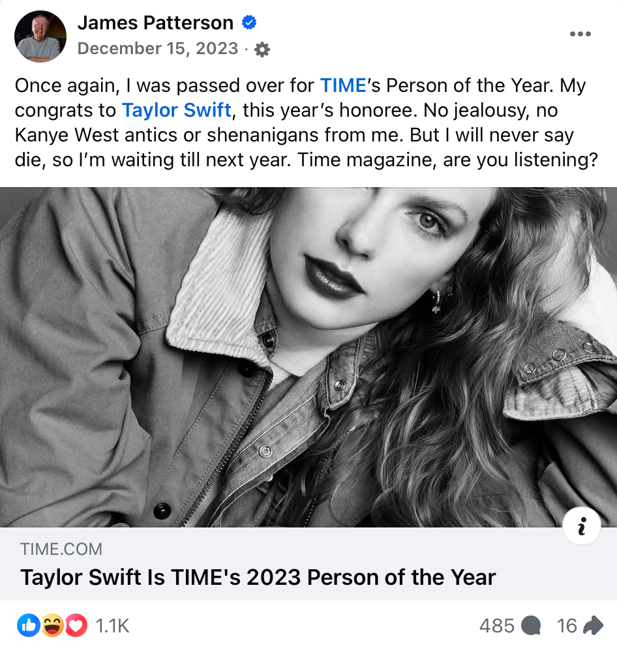Click the blue verified badge icon
Viewport: 617px width, 652px height.
pyautogui.click(x=248, y=23)
